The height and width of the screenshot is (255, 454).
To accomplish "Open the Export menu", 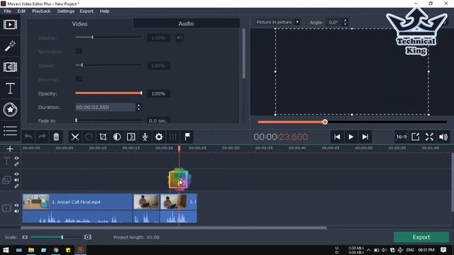I will pyautogui.click(x=87, y=11).
